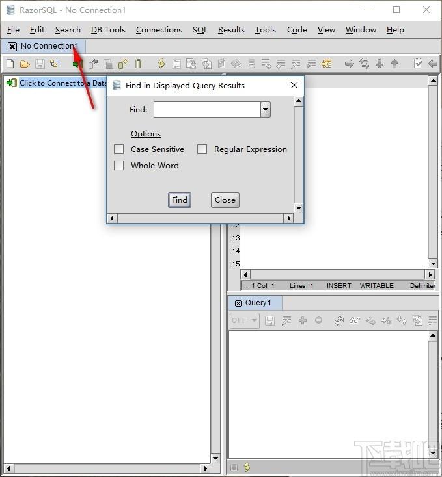Image resolution: width=442 pixels, height=477 pixels.
Task: Click the connect icon beside Click to Connect
Action: tap(12, 83)
